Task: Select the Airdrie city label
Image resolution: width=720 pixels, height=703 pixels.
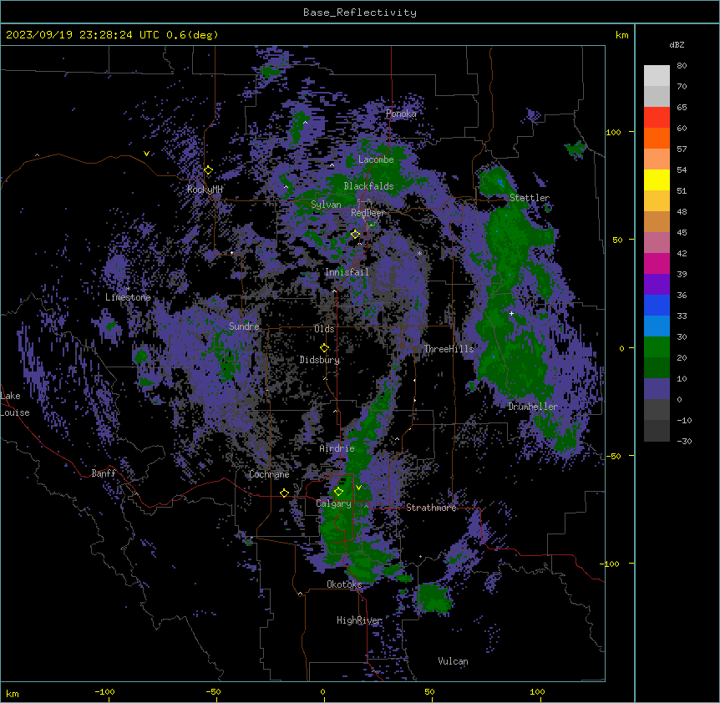Action: click(x=337, y=448)
